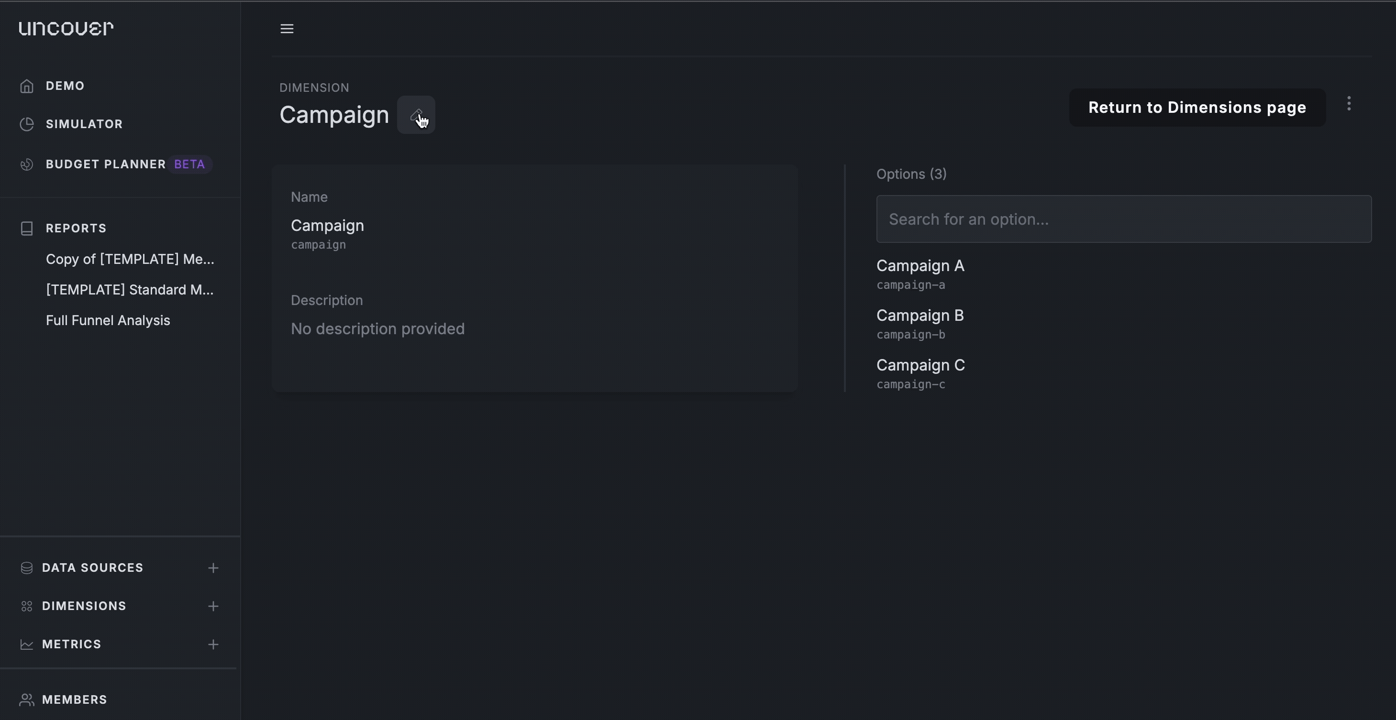Viewport: 1396px width, 720px height.
Task: Open the Members page
Action: (74, 699)
